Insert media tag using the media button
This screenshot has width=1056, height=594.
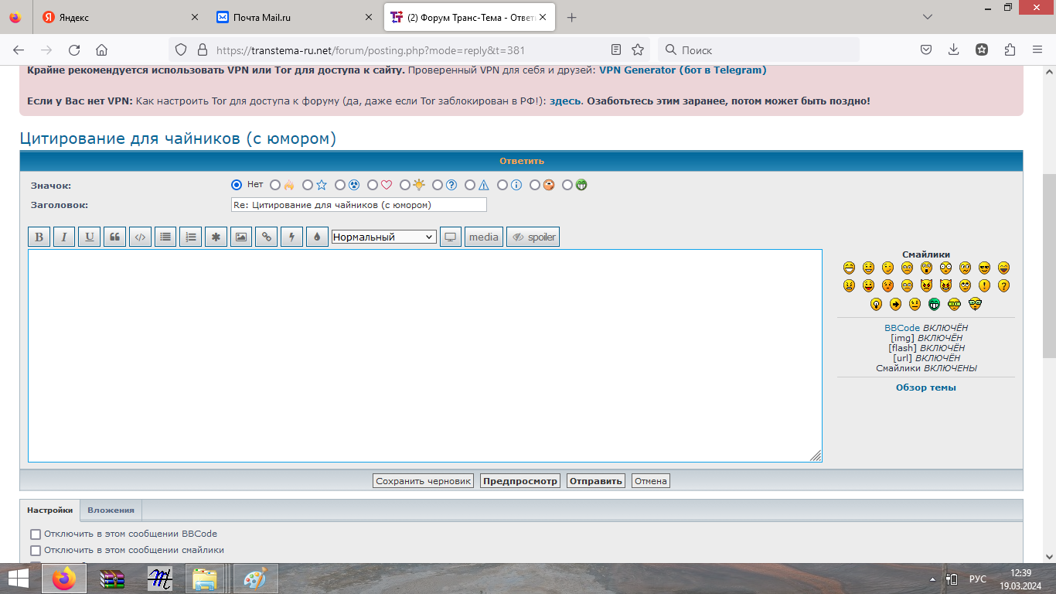click(484, 237)
